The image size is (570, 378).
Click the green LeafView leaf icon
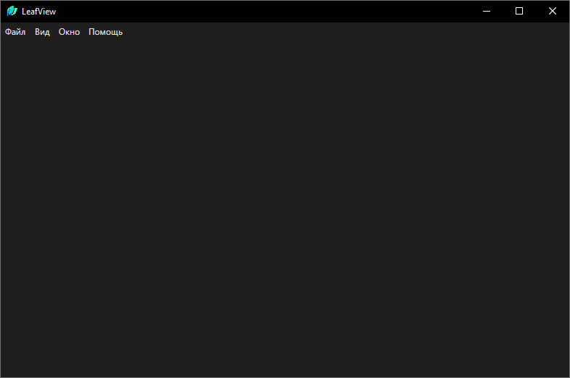point(12,11)
